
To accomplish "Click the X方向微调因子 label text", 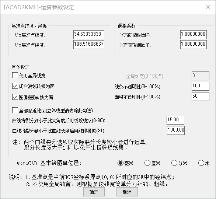I will (x=136, y=45).
